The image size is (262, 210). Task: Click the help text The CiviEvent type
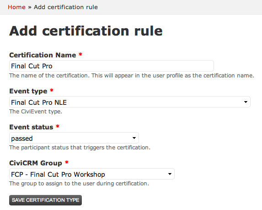(x=36, y=112)
